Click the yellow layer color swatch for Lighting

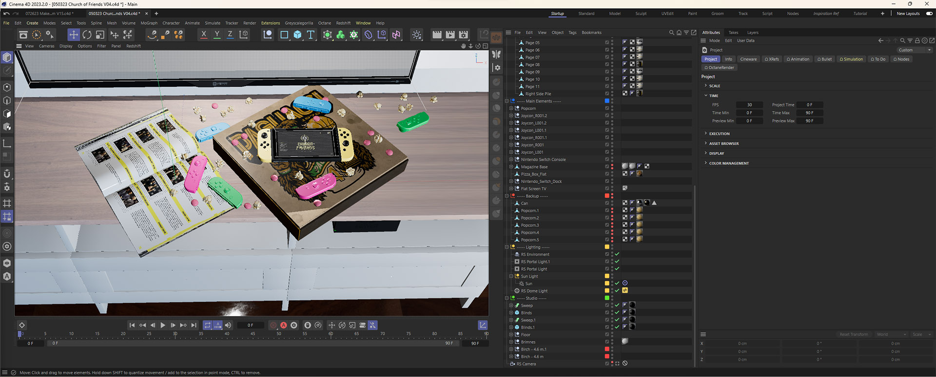607,247
